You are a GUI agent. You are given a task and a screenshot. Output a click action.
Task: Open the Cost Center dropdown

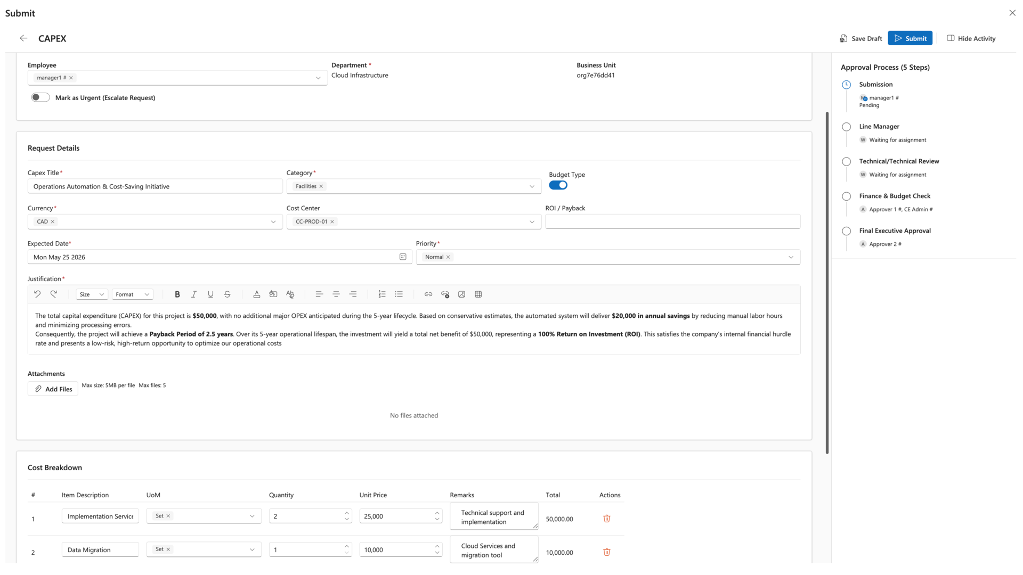coord(532,222)
